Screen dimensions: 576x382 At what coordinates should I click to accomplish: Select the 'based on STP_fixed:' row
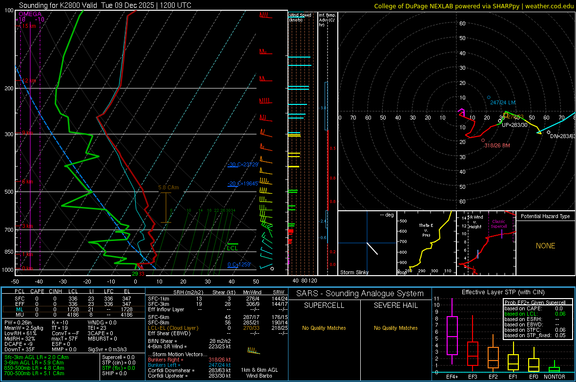point(535,335)
